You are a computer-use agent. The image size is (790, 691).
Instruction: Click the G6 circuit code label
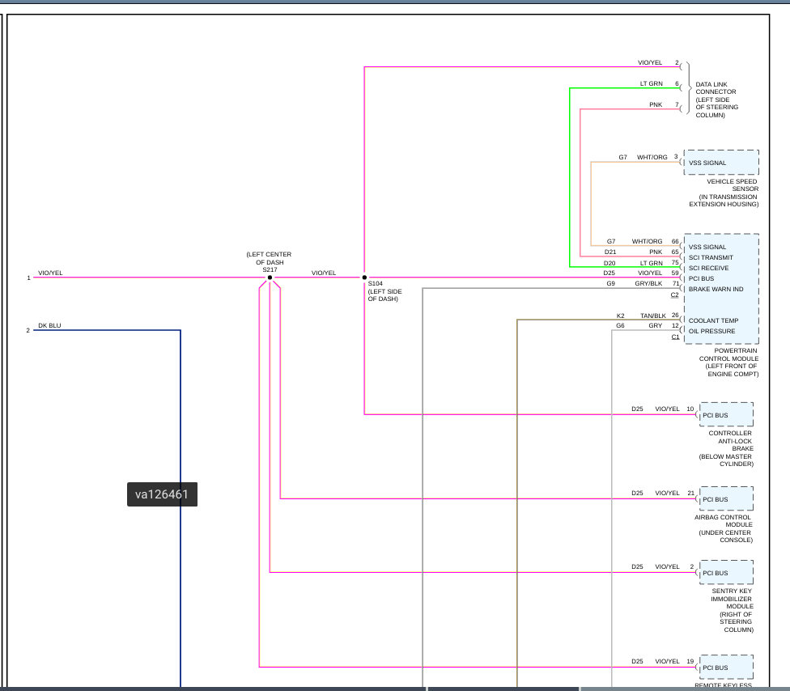tap(620, 325)
